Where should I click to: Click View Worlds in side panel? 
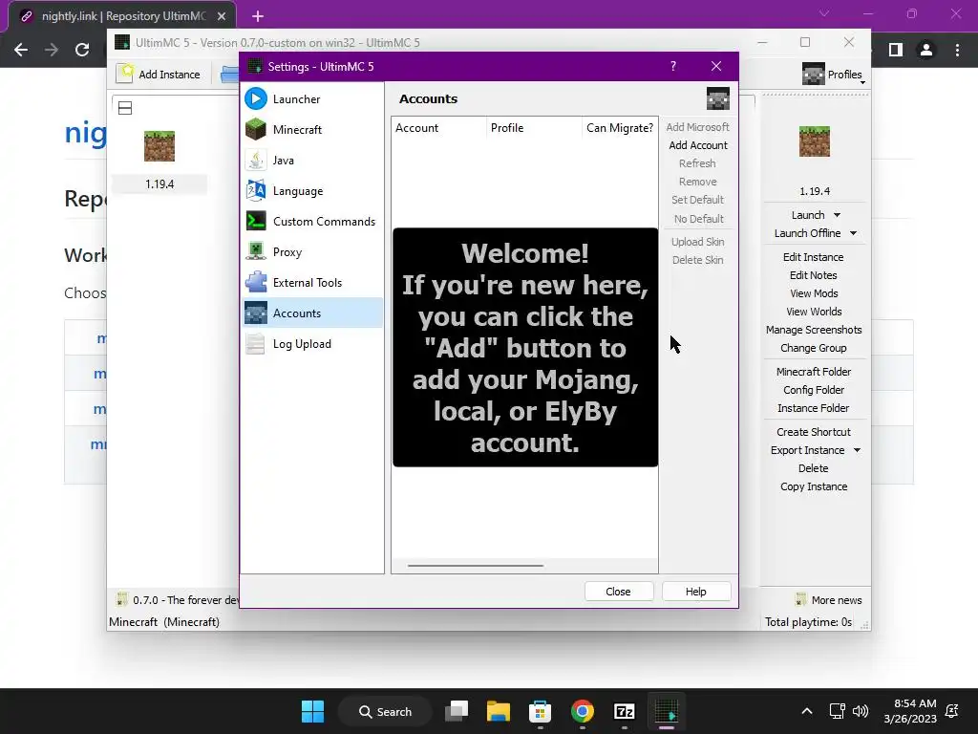pos(814,312)
